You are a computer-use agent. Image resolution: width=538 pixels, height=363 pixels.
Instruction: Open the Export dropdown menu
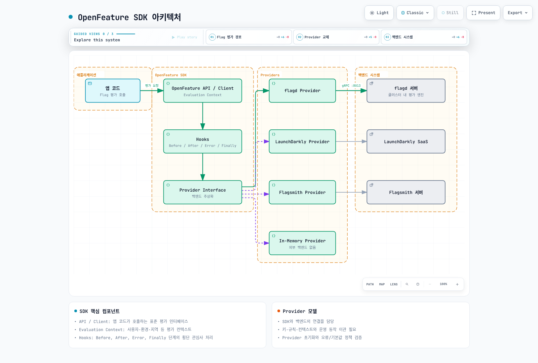[x=518, y=13]
